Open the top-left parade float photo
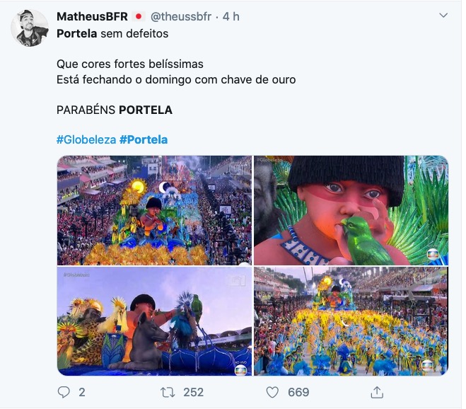This screenshot has width=466, height=409. (154, 210)
